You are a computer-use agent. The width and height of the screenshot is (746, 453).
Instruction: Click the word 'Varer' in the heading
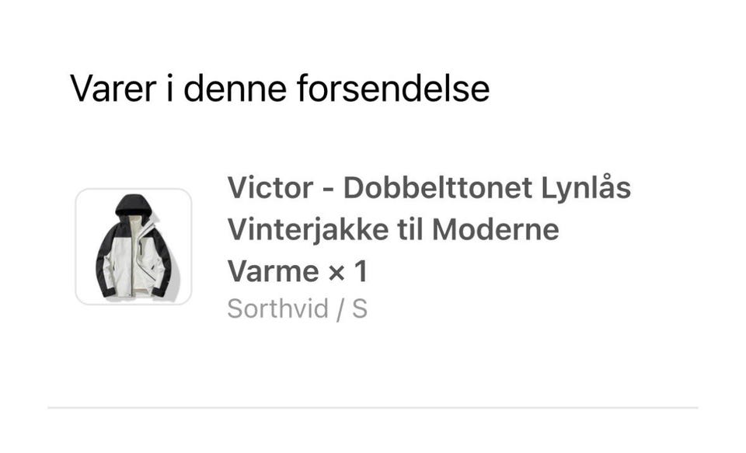[113, 89]
